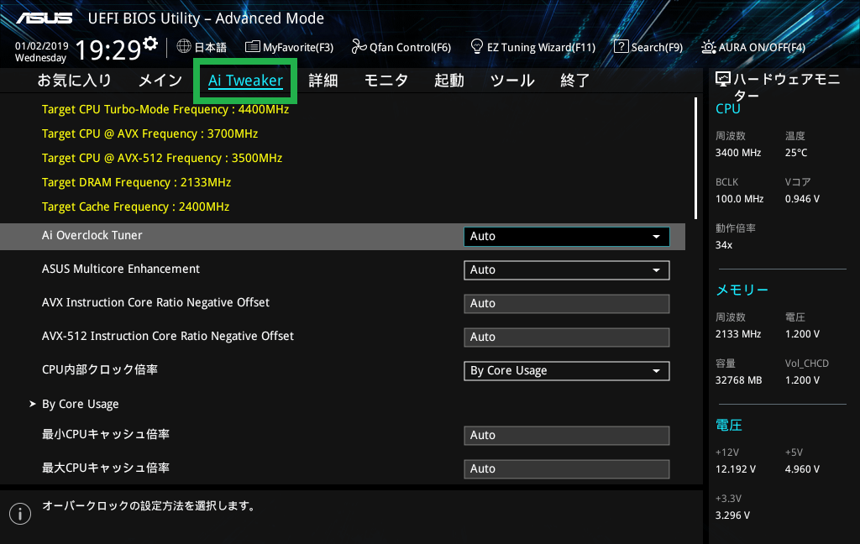Open ASUS Multicore Enhancement dropdown
The width and height of the screenshot is (860, 544).
coord(567,269)
